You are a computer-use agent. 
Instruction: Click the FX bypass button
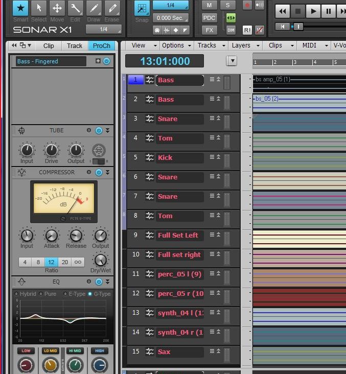pos(209,30)
